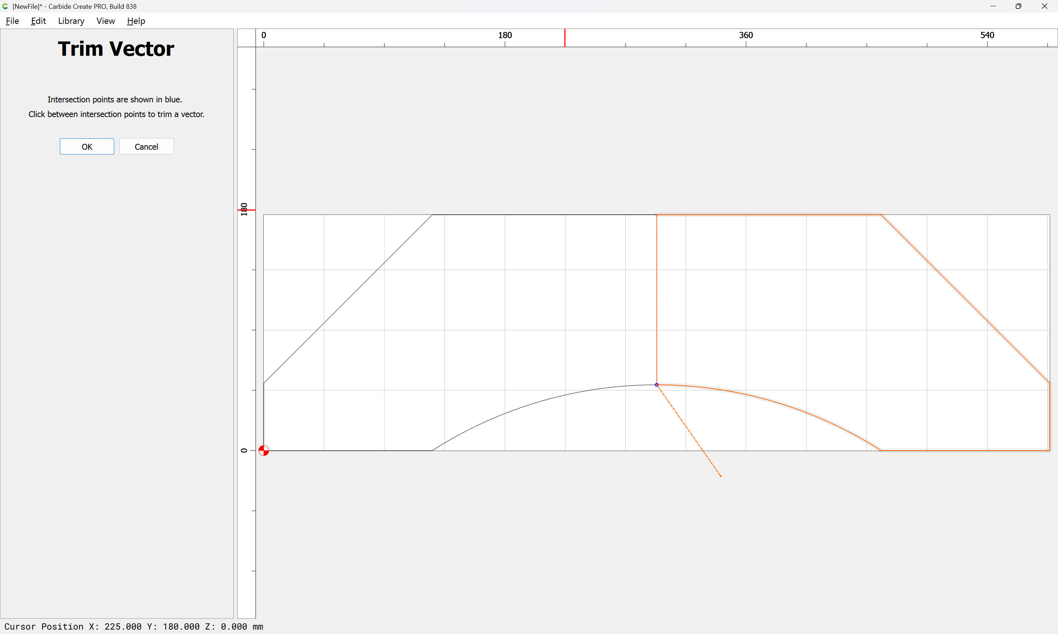Click the orange diagonal line at upper right
This screenshot has width=1058, height=634.
[965, 298]
